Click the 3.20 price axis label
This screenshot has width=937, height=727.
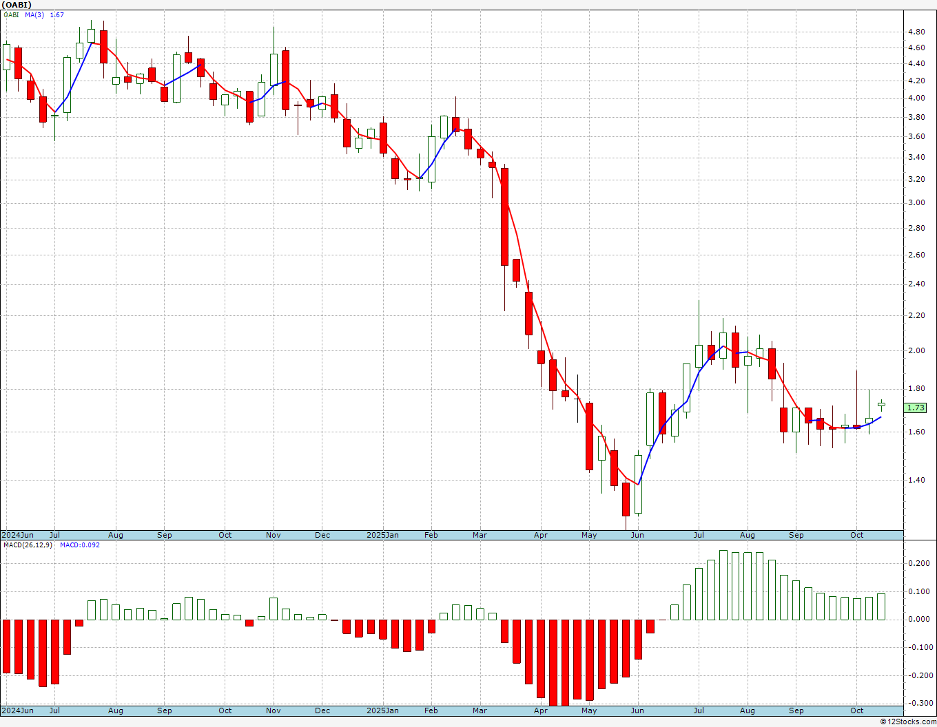click(x=916, y=179)
